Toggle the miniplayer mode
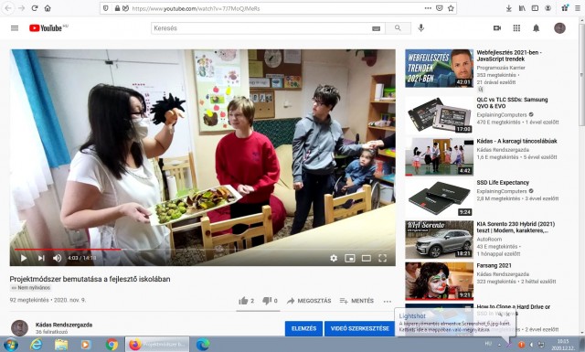This screenshot has width=585, height=352. pos(349,258)
